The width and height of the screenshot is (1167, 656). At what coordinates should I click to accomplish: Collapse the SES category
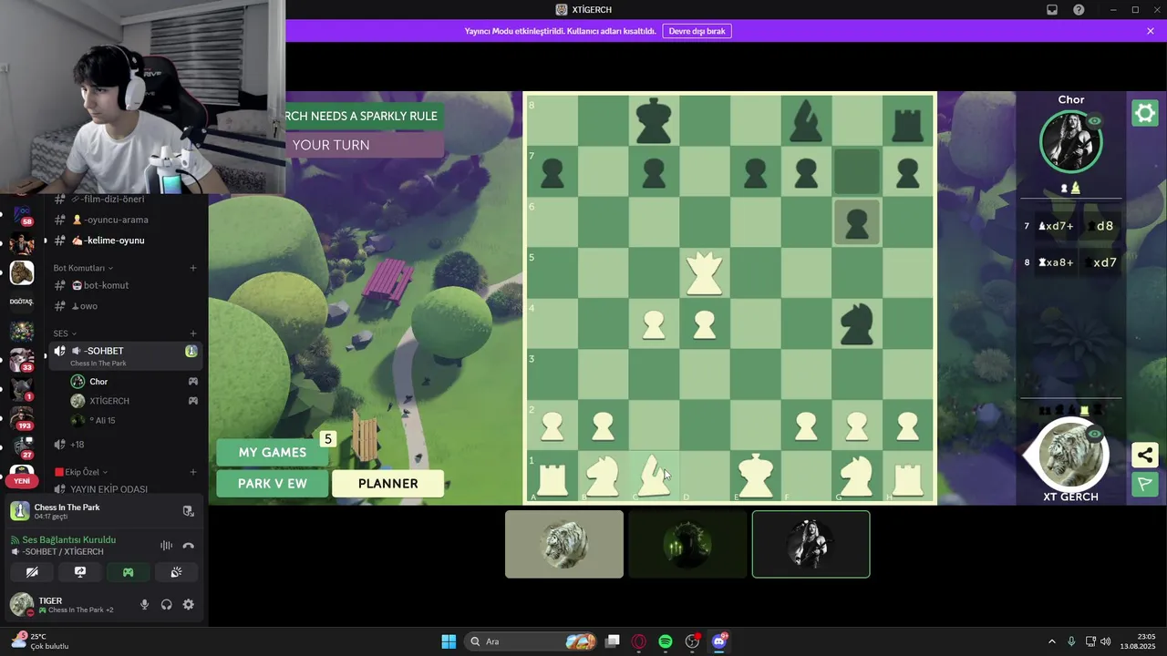pyautogui.click(x=65, y=333)
